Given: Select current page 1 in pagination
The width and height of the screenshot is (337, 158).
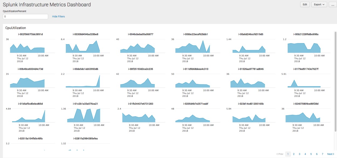Looking at the screenshot, I should pyautogui.click(x=288, y=154).
